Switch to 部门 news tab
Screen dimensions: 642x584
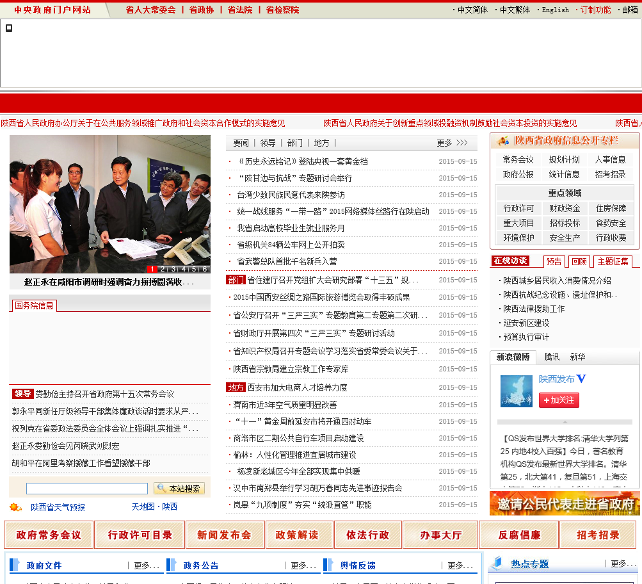(x=295, y=143)
